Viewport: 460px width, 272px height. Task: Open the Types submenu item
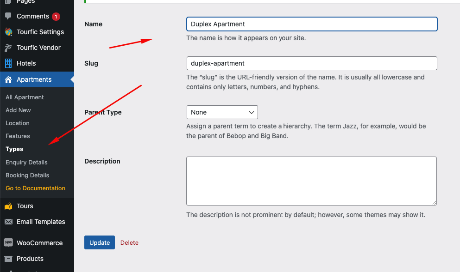14,149
